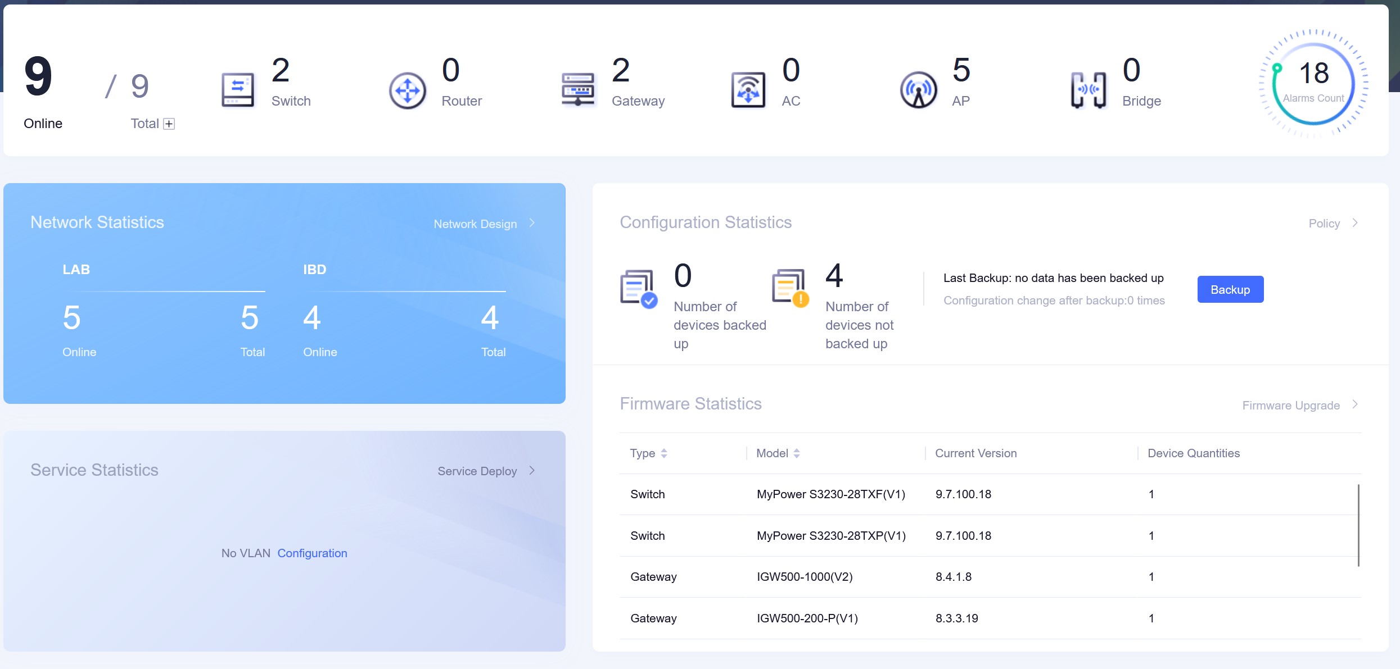Click the Network Statistics heading
1400x669 pixels.
(97, 222)
